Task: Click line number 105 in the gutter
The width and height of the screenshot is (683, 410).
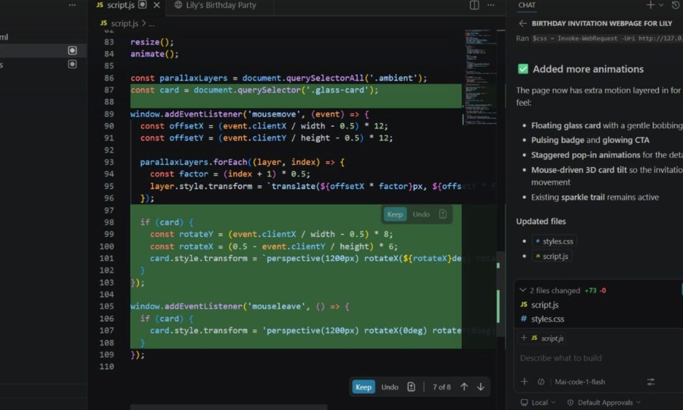Action: click(x=106, y=306)
